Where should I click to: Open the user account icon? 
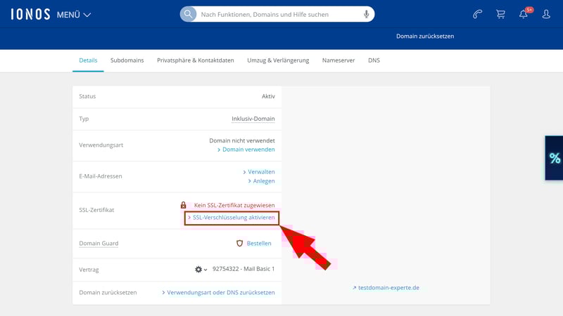tap(546, 14)
